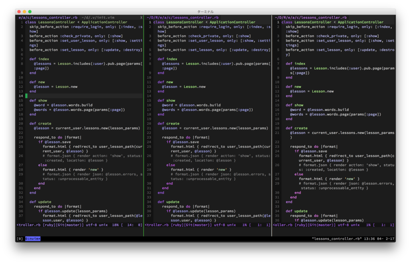411x264 pixels.
Task: Click "else" on line 27 in the left pane
Action: pos(43,165)
